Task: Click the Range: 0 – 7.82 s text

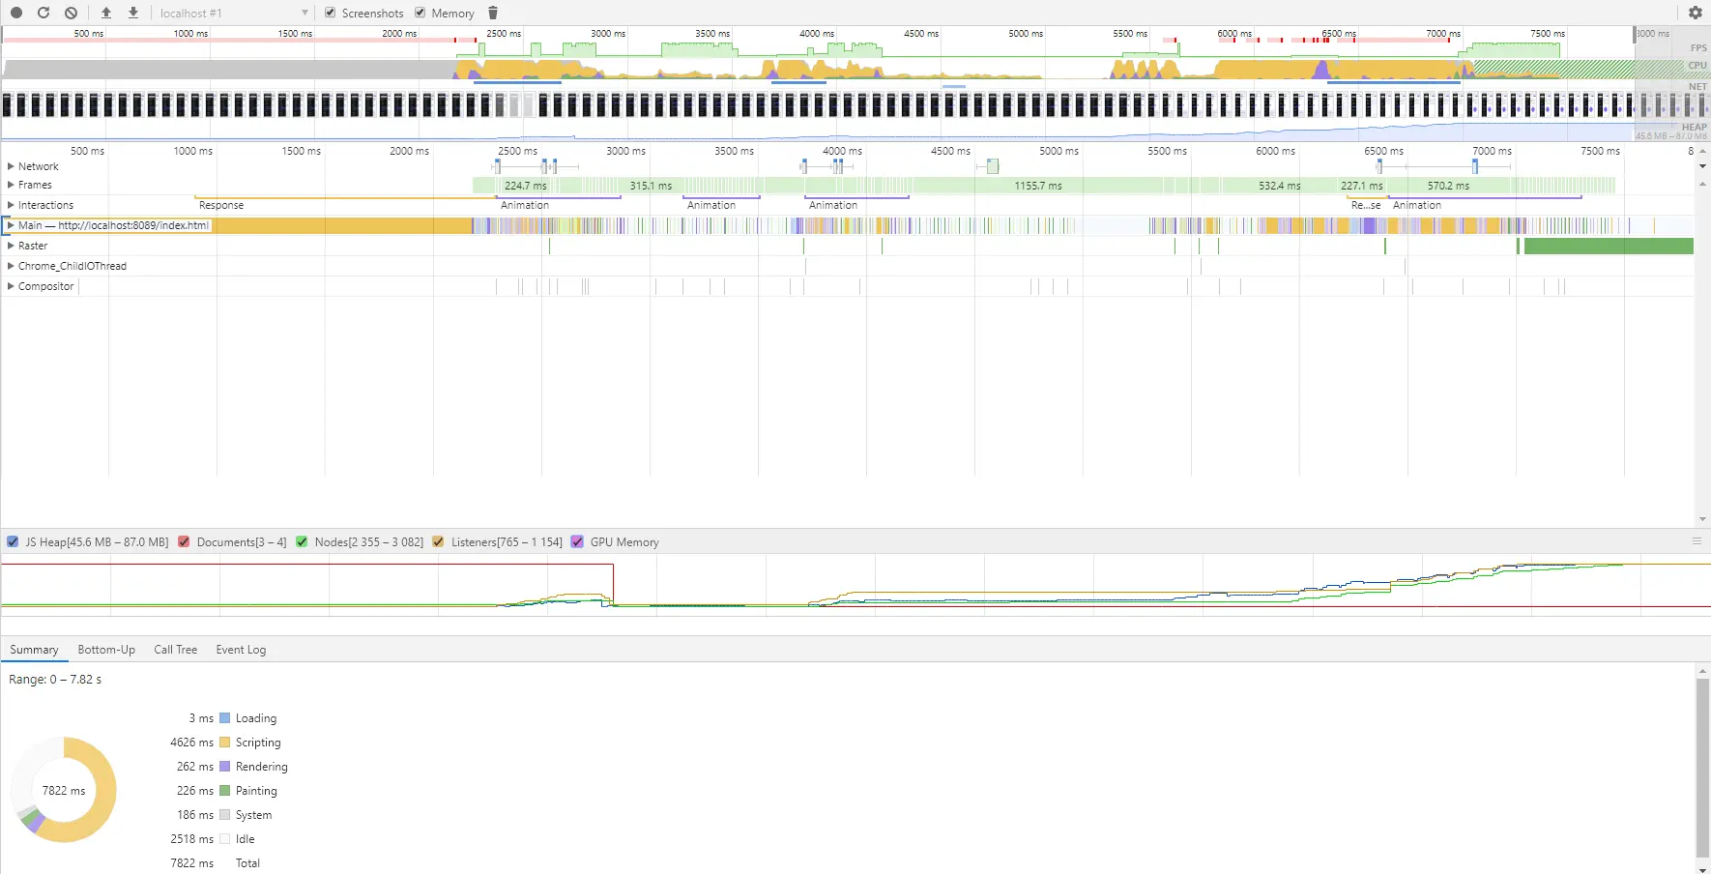Action: 55,680
